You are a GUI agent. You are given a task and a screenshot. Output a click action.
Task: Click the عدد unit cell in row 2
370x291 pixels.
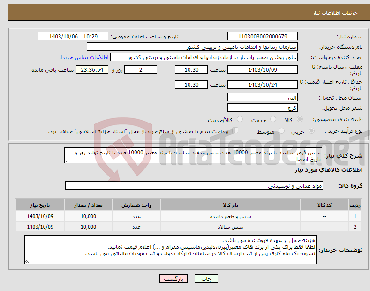point(136,227)
